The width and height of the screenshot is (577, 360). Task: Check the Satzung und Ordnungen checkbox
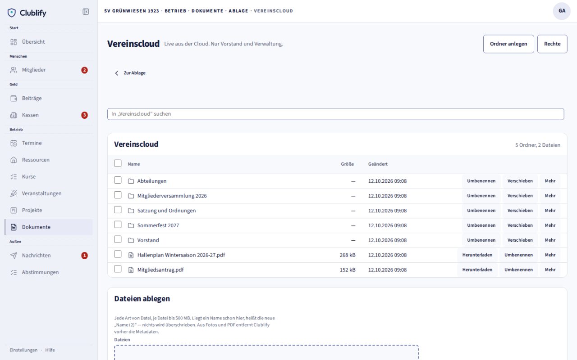(x=118, y=210)
